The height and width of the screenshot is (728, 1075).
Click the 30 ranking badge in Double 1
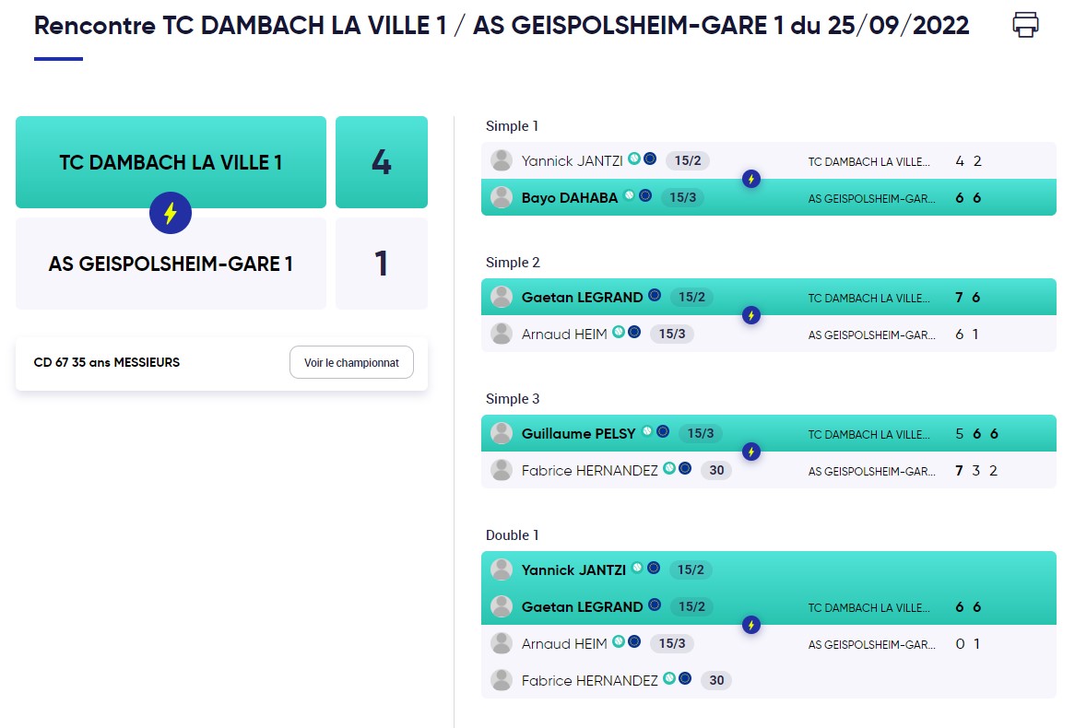coord(716,681)
